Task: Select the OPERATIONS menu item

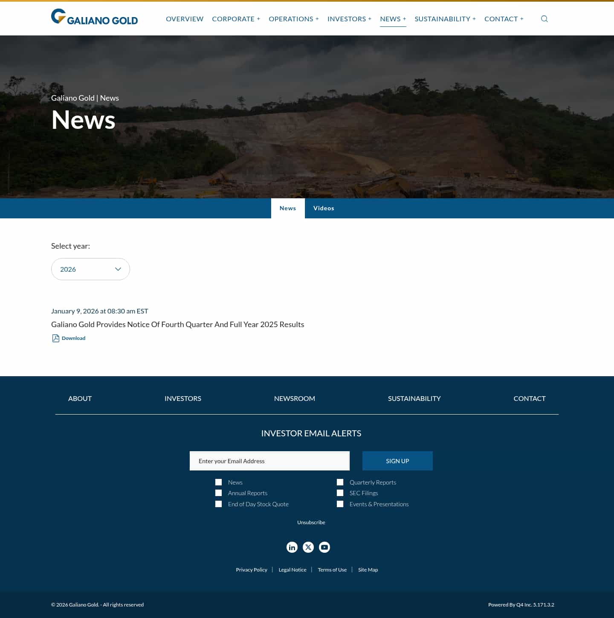Action: [291, 19]
